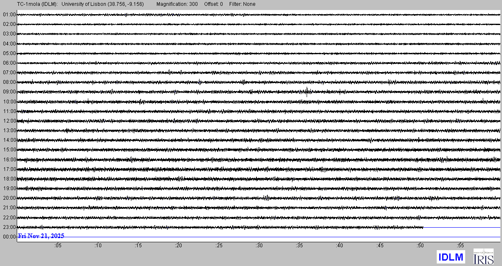Image resolution: width=502 pixels, height=266 pixels.
Task: Click the Magnification: 300 header text
Action: point(177,4)
